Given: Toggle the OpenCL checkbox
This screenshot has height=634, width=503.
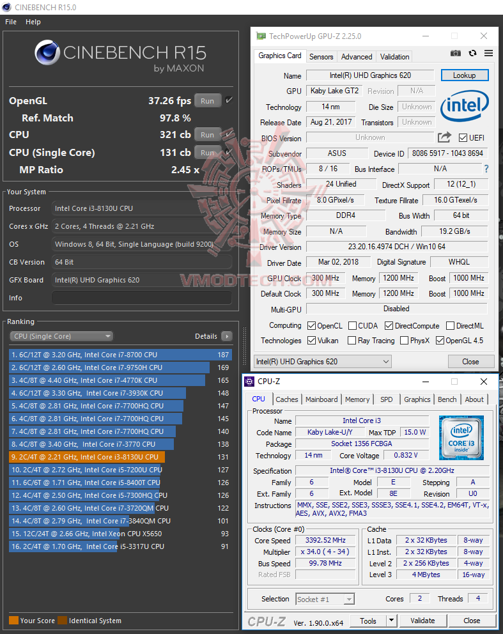Looking at the screenshot, I should 311,325.
